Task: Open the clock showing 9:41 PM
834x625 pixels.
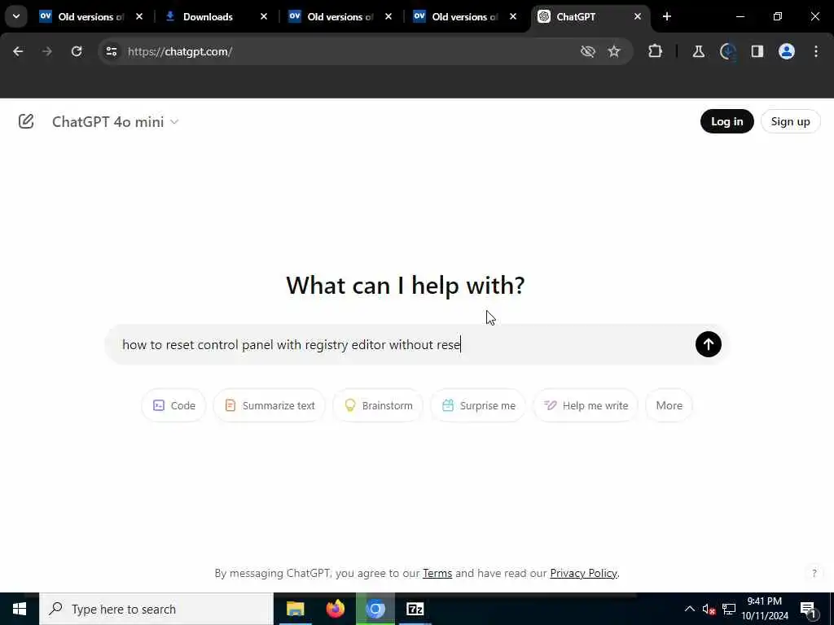Action: pyautogui.click(x=765, y=609)
